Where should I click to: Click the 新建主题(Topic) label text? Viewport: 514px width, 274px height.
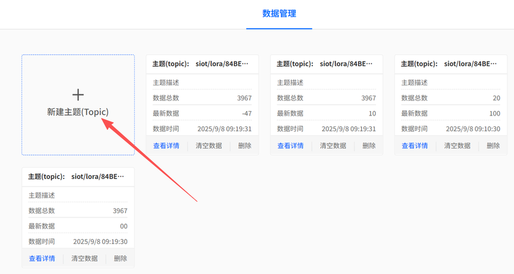pyautogui.click(x=78, y=112)
